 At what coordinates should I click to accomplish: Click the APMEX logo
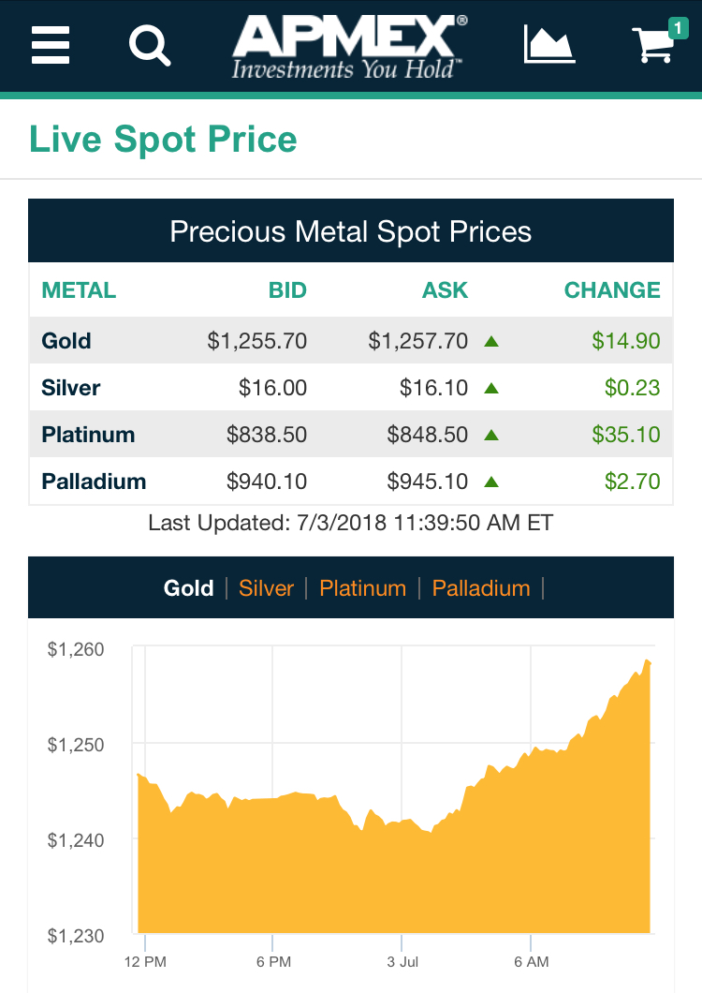[x=348, y=47]
